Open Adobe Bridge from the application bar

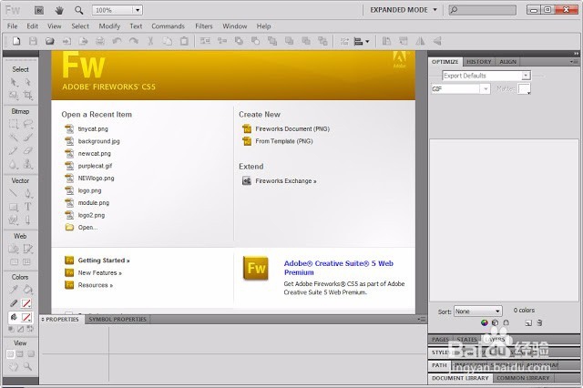point(39,10)
